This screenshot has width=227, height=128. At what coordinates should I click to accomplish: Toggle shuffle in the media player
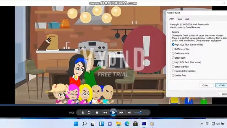pyautogui.click(x=83, y=112)
